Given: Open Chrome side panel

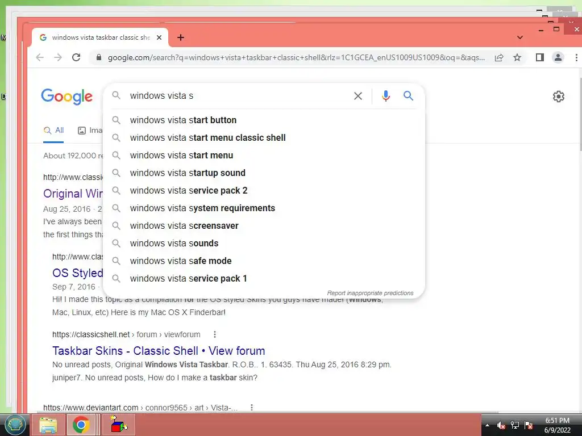Looking at the screenshot, I should pos(540,57).
